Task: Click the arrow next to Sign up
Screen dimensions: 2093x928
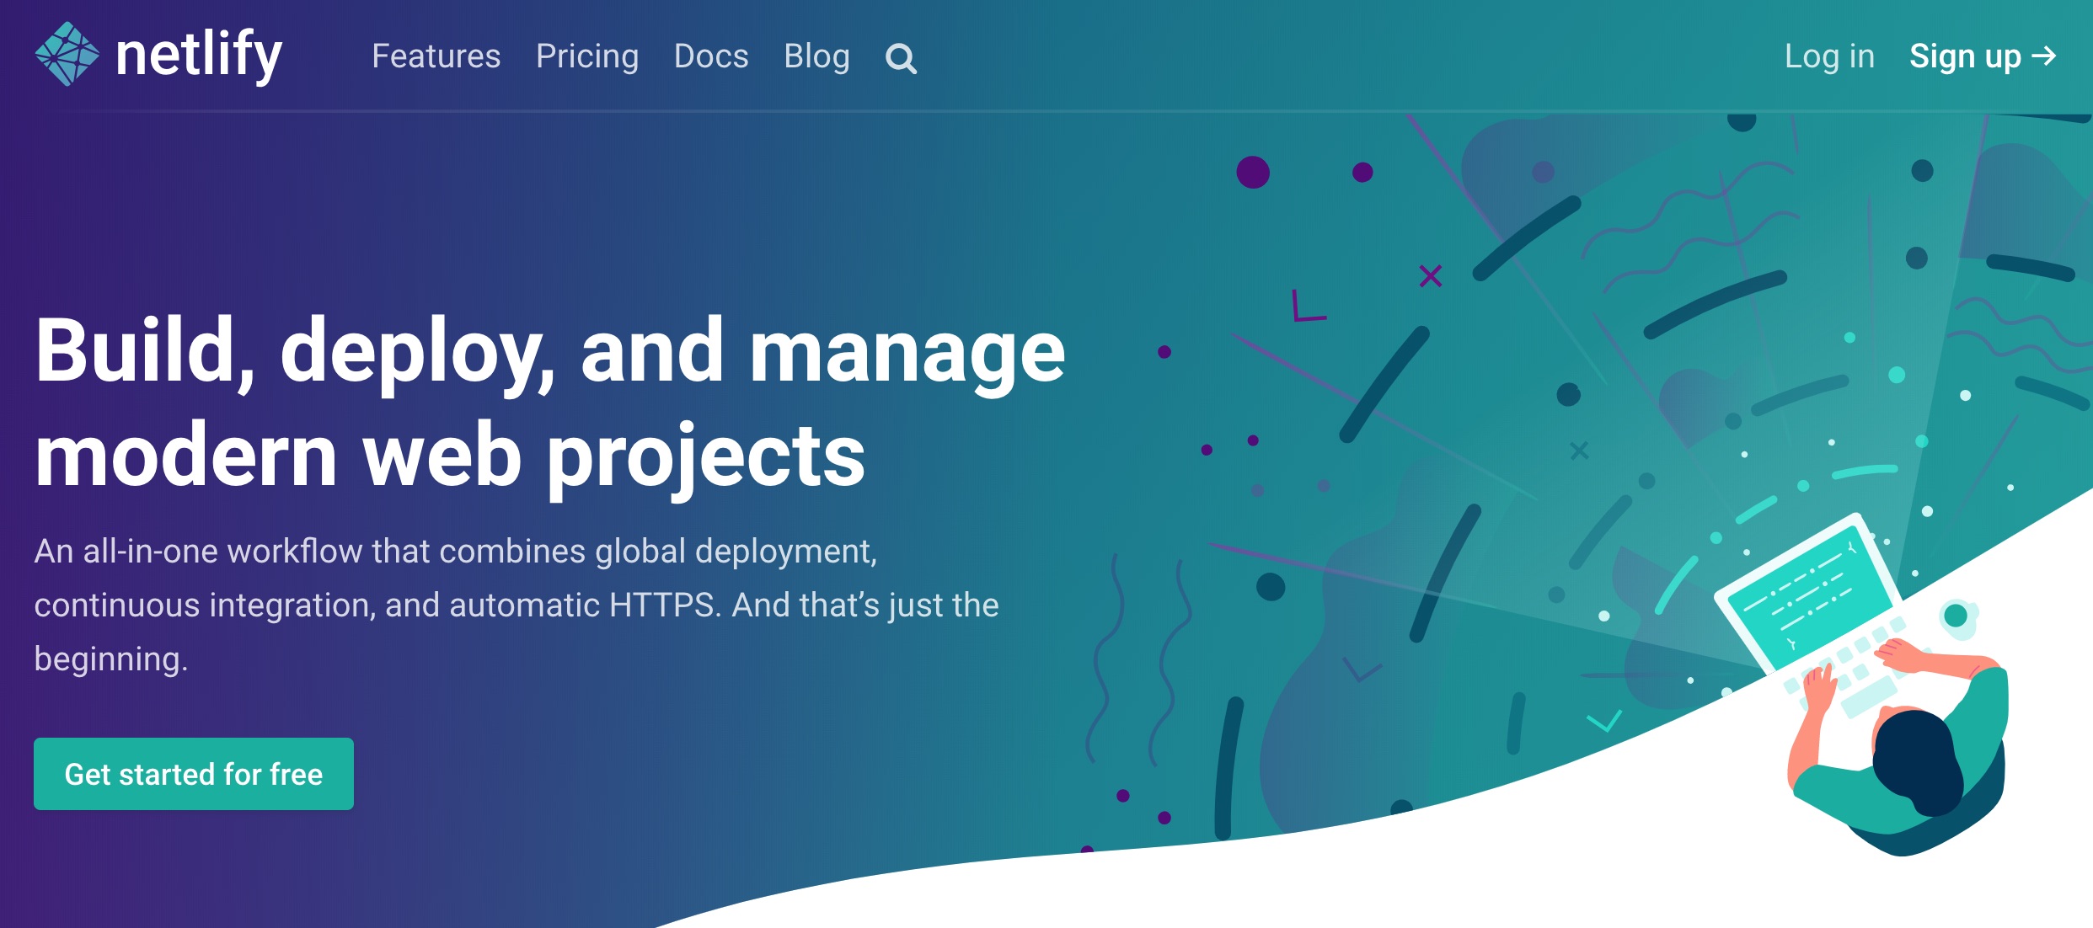Action: pyautogui.click(x=2044, y=56)
